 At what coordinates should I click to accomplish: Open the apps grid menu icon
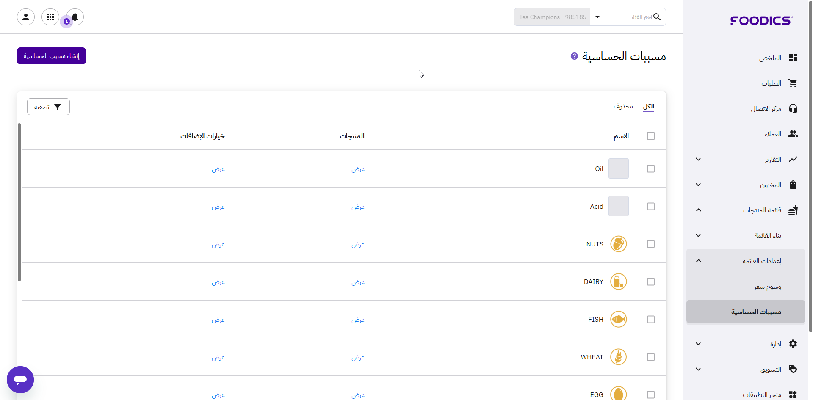click(x=50, y=17)
